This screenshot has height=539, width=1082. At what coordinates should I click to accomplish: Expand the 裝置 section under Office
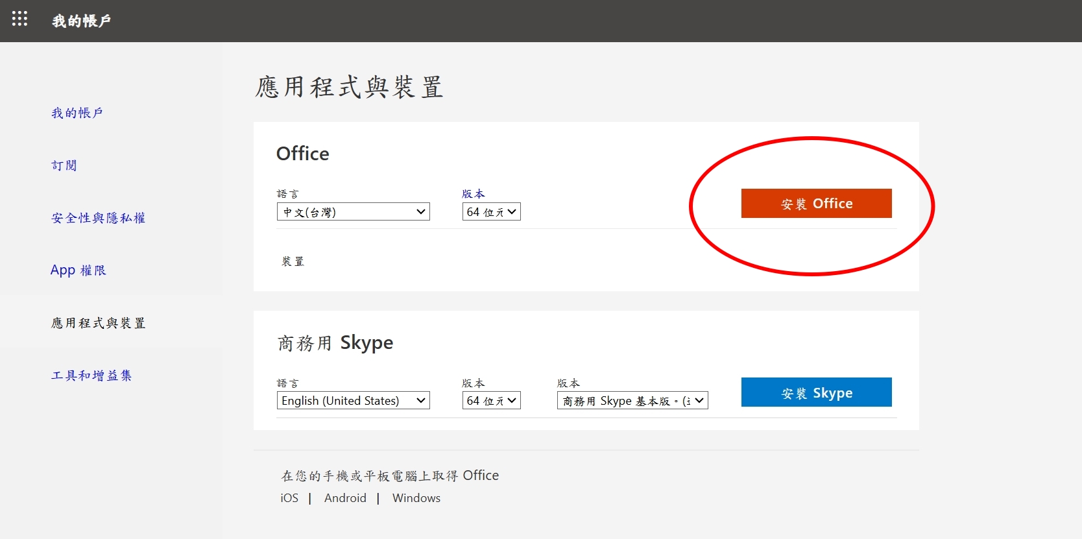point(293,261)
